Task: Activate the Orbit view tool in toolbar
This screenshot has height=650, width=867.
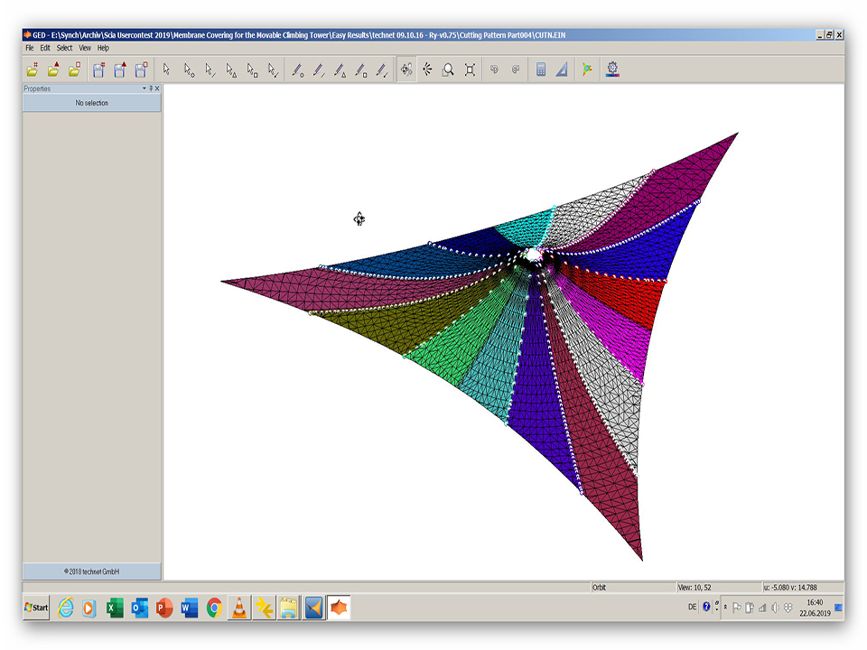Action: click(407, 70)
